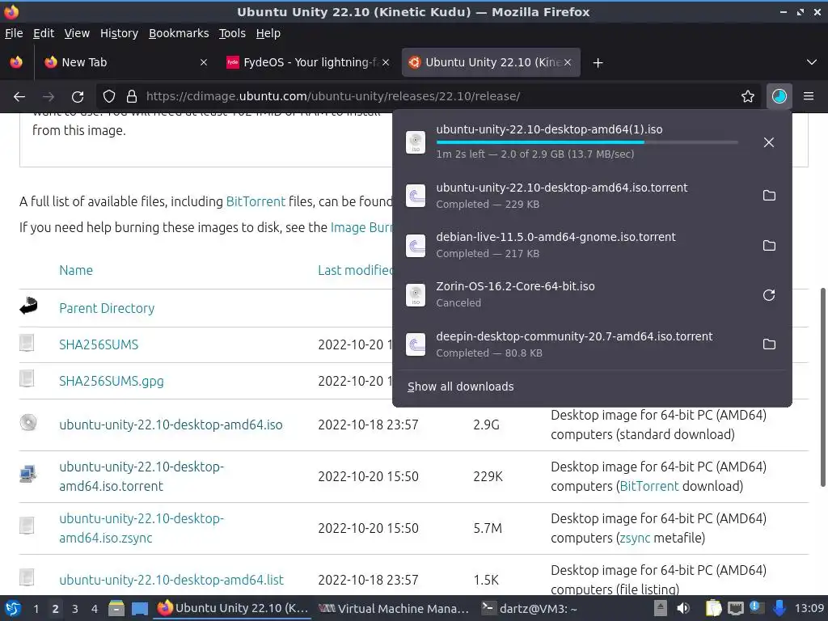Cancel the ubuntu-unity amd64(1).iso download
The width and height of the screenshot is (828, 621).
[769, 142]
